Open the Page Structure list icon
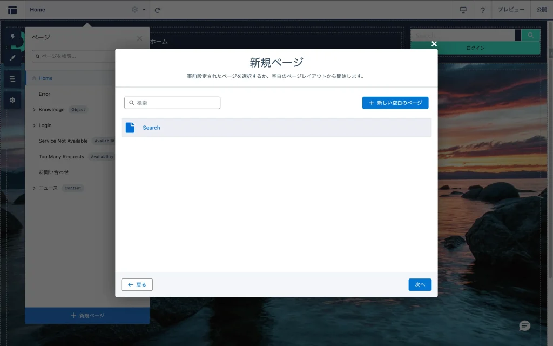553x346 pixels. tap(12, 79)
